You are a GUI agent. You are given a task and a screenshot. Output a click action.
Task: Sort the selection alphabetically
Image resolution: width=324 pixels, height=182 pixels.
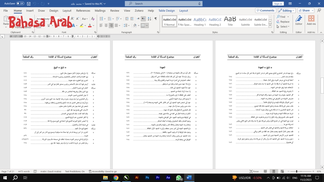tap(150, 19)
